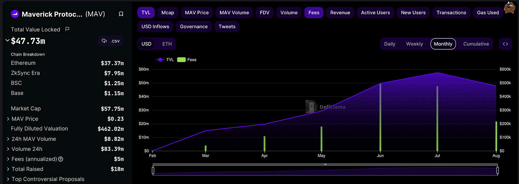Click the Market Cap label
The height and width of the screenshot is (184, 519).
(x=26, y=108)
